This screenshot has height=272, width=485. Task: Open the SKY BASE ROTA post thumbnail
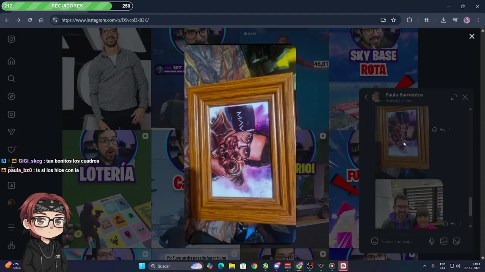point(373,79)
